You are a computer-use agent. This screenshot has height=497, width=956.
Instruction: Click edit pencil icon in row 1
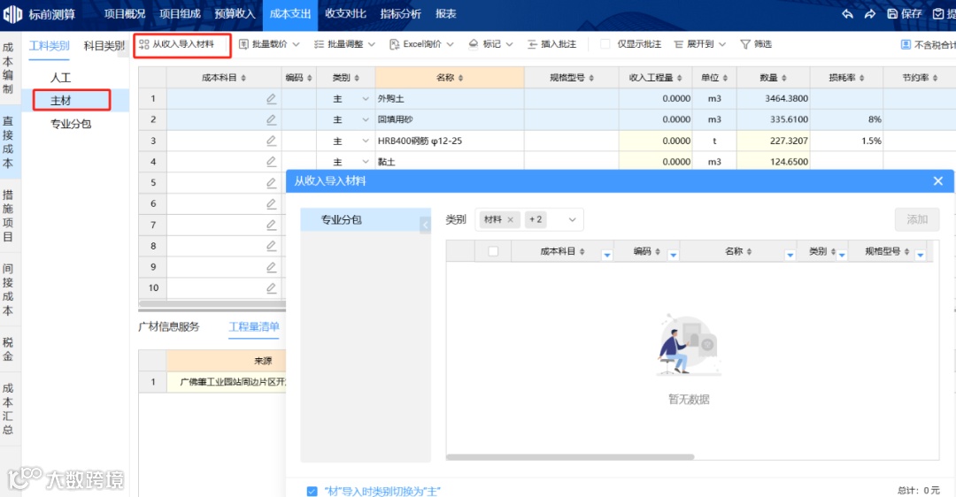tap(272, 99)
